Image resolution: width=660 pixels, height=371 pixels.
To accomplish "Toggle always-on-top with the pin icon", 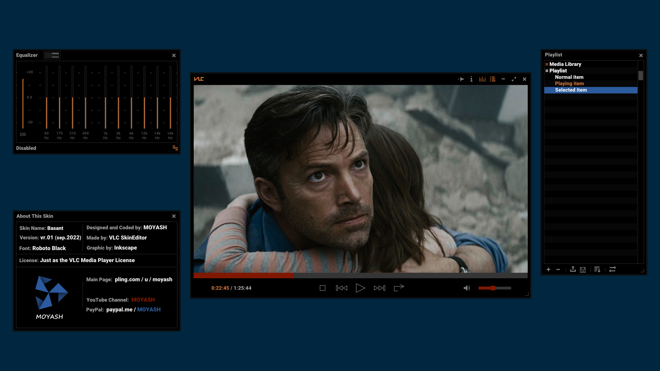I will (x=461, y=79).
